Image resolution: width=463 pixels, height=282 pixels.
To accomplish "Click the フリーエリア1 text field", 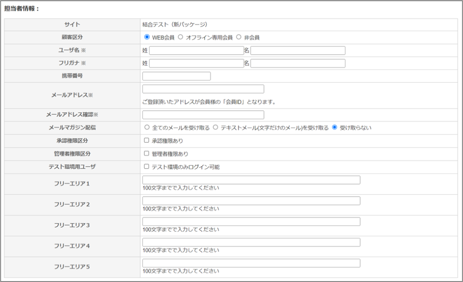I will click(251, 180).
